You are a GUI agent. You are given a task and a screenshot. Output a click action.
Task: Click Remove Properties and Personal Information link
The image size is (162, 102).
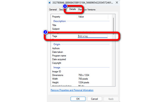tap(72, 90)
